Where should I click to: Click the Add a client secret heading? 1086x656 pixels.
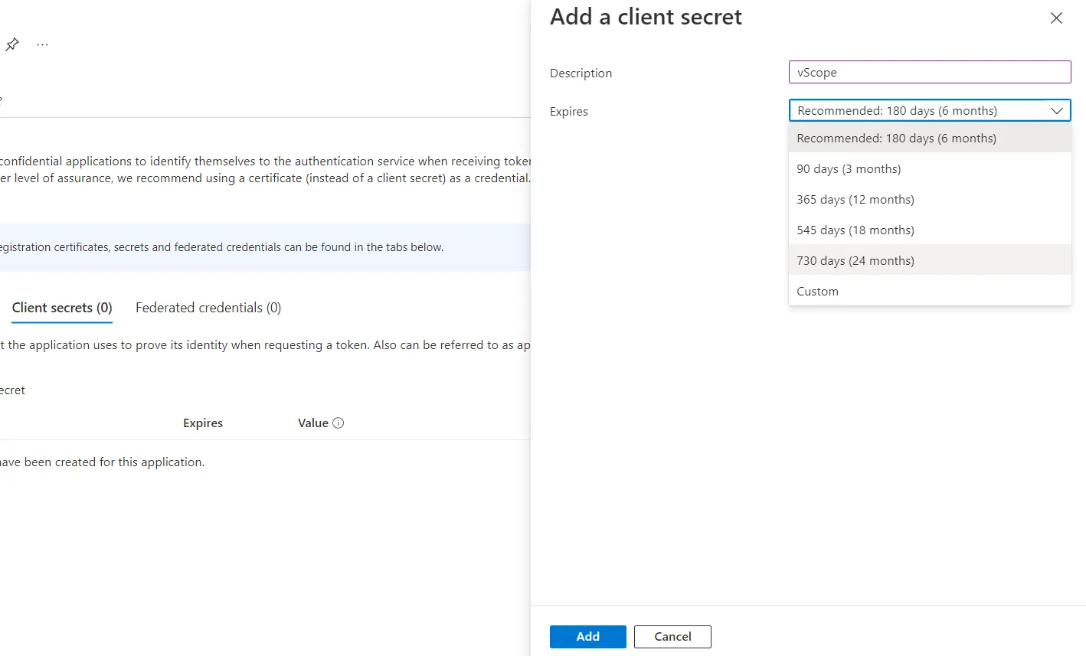tap(646, 17)
